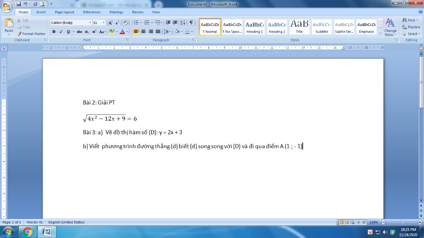Apply No Spacing style
Image resolution: width=424 pixels, height=238 pixels.
pos(232,27)
